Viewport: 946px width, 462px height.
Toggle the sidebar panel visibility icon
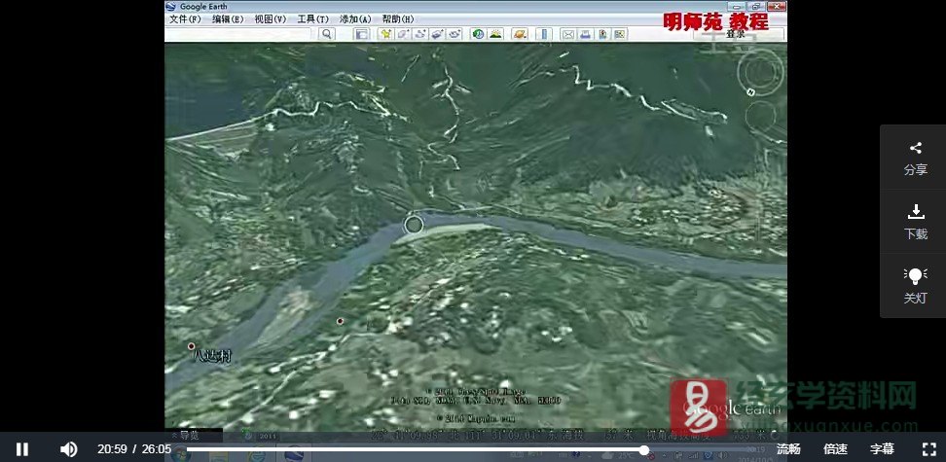(x=361, y=34)
